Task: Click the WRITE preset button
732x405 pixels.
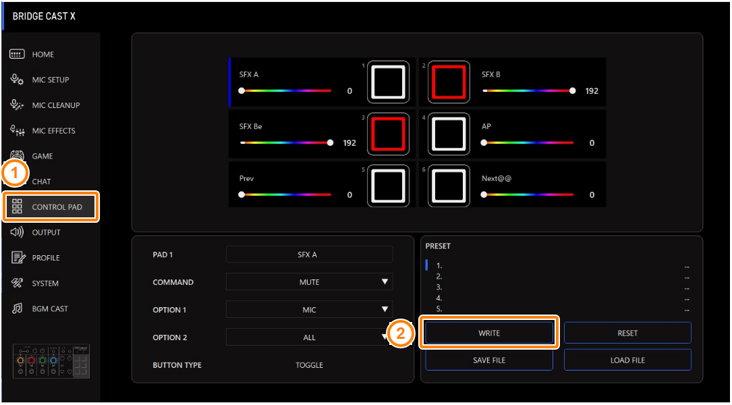Action: 488,333
